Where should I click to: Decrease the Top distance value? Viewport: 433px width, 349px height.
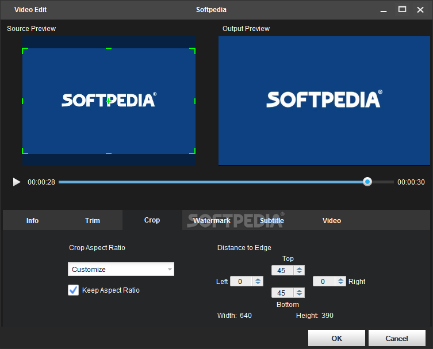300,272
